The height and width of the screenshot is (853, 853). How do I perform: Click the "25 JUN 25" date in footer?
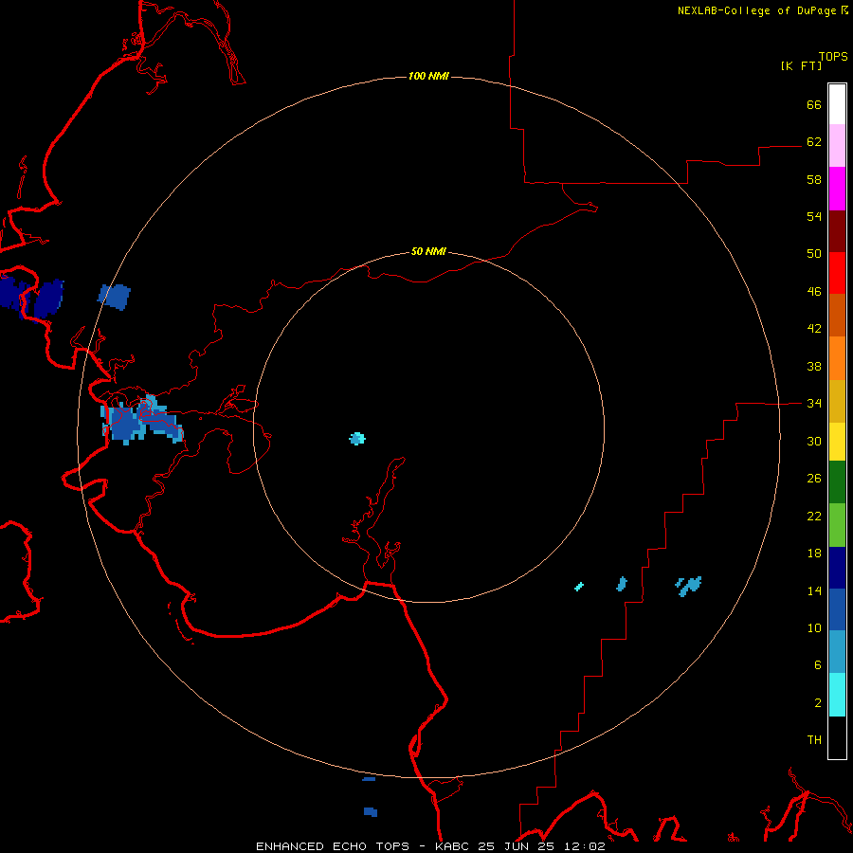[516, 846]
